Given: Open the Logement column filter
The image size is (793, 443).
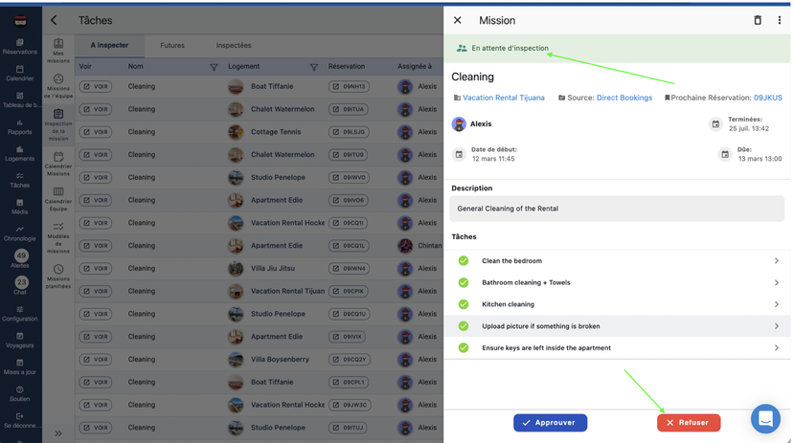Looking at the screenshot, I should point(313,67).
